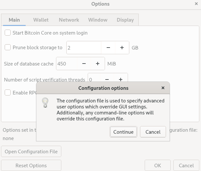Click the lightbulb information icon
The image size is (201, 171).
(45, 102)
